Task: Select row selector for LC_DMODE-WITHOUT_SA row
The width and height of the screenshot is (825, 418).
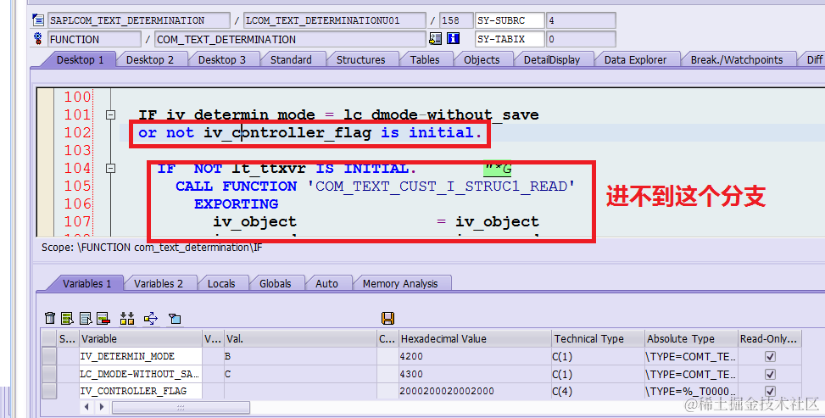Action: tap(49, 374)
